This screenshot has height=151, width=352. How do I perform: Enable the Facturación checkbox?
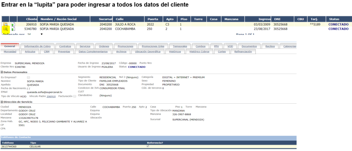(x=75, y=96)
